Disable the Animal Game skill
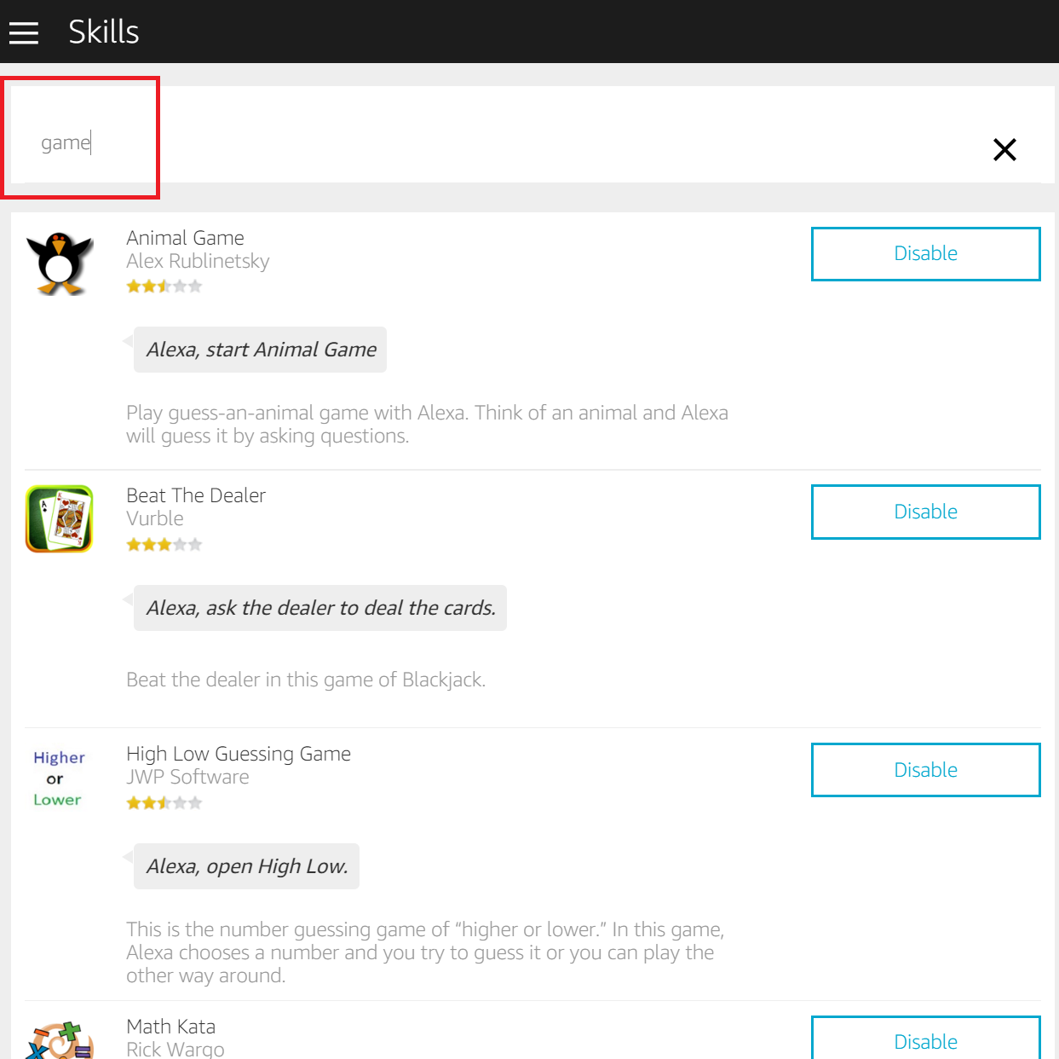1059x1059 pixels. pos(925,254)
